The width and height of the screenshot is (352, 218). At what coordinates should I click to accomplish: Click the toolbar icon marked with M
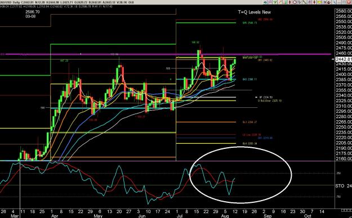(325, 2)
